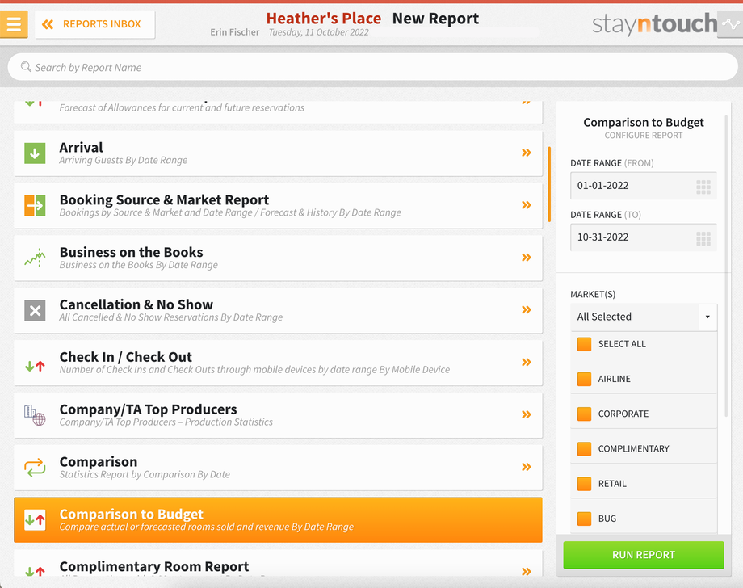The image size is (743, 588).
Task: Select the Comparison report title
Action: point(98,461)
